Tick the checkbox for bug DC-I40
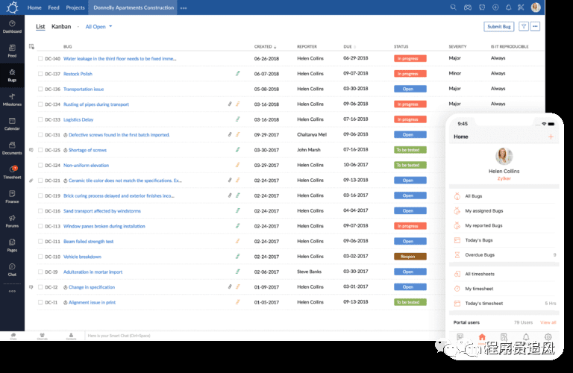The height and width of the screenshot is (373, 573). tap(40, 58)
